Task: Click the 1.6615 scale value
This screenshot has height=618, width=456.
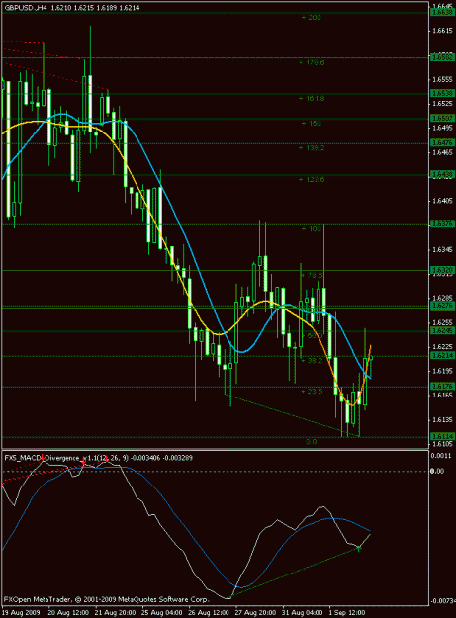Action: (x=442, y=31)
